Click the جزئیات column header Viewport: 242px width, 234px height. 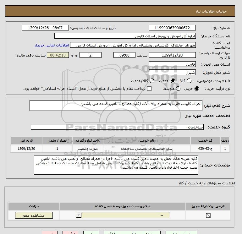(x=34, y=206)
